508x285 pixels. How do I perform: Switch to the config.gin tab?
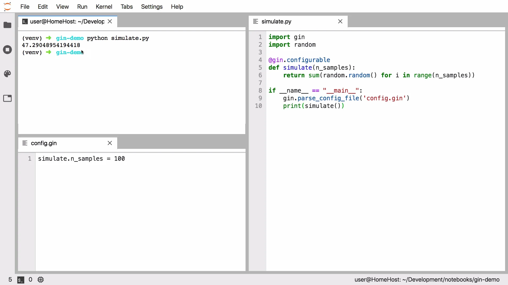[44, 143]
